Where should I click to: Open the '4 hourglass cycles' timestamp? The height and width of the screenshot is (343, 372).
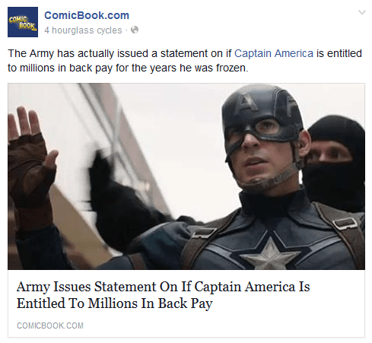pos(83,30)
